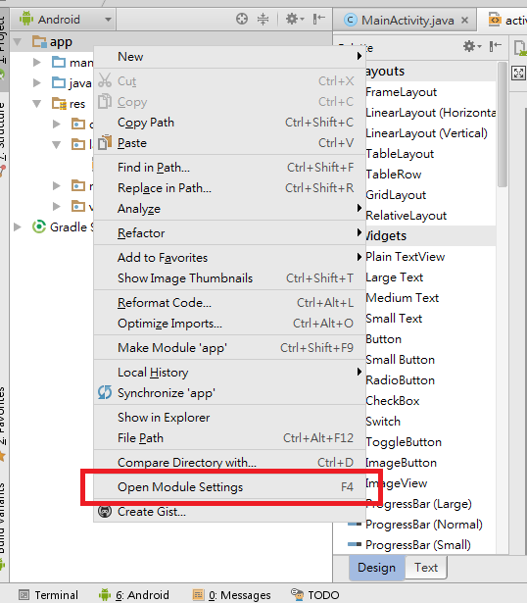Select RelativeLayout in the palette

point(406,216)
